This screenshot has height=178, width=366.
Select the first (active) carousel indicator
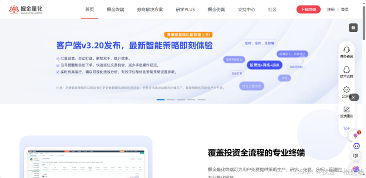161,100
